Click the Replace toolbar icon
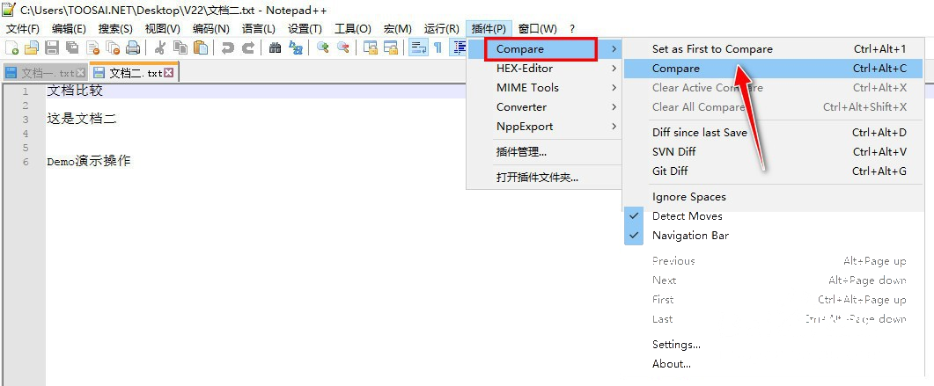Screen dimensions: 934x386 [296, 47]
